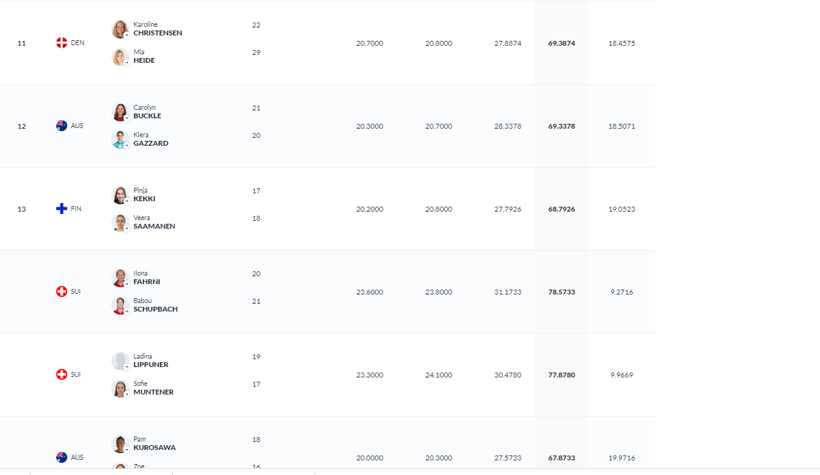Click the Australia flag beside Carolyn Buckle's team

click(62, 126)
